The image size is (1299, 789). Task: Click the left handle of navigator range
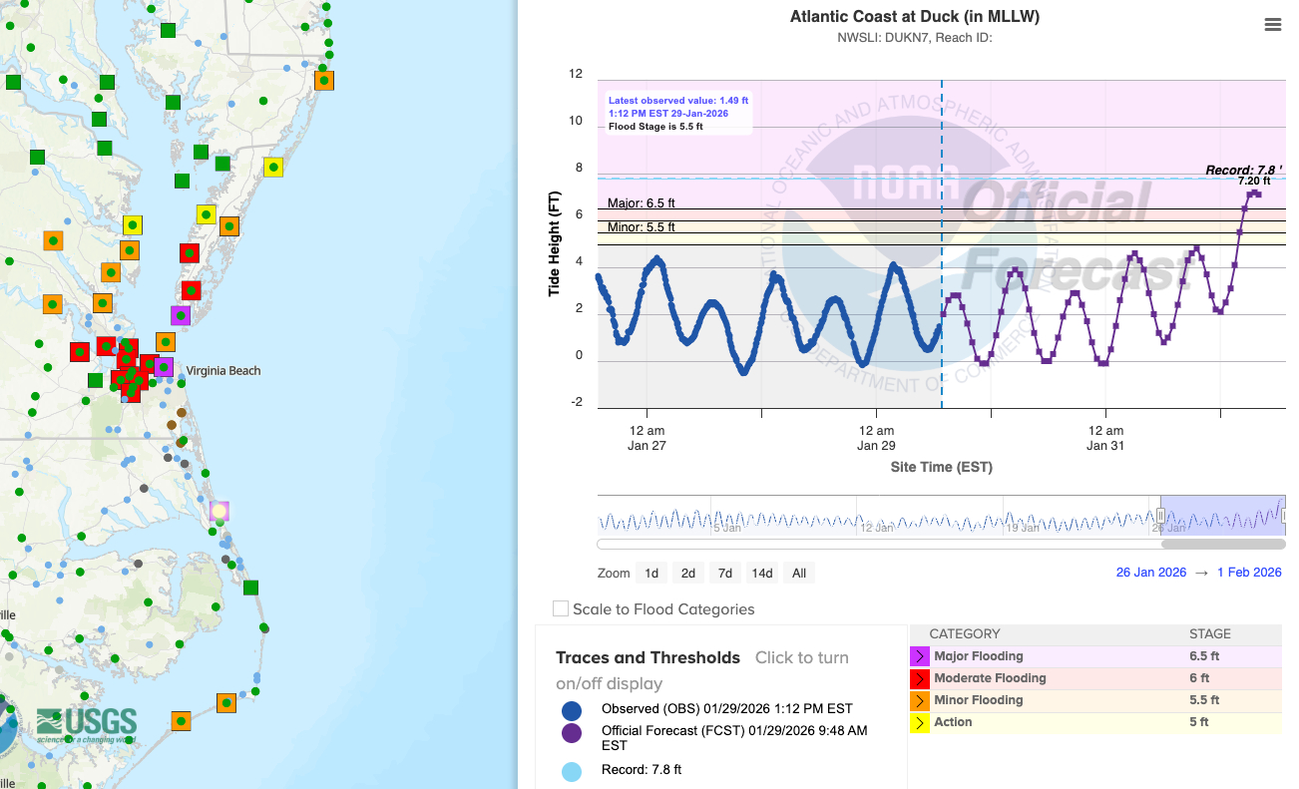pos(1160,516)
